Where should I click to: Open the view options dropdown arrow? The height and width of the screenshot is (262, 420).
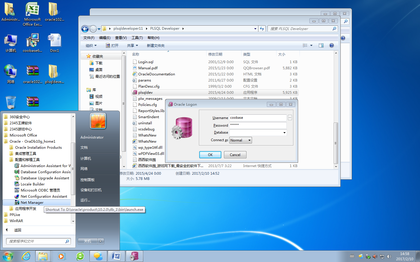click(x=311, y=45)
